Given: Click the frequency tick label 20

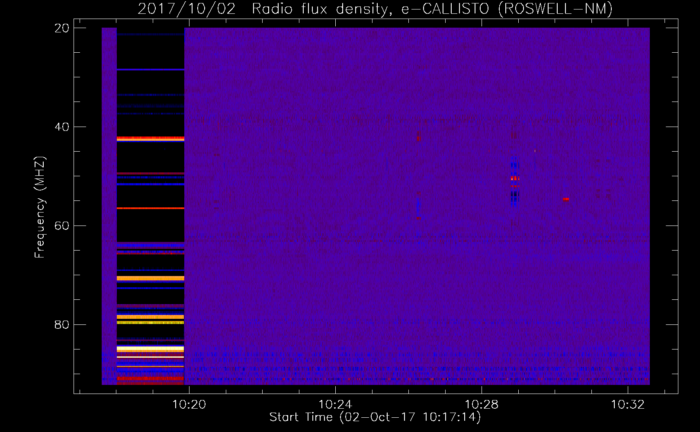Looking at the screenshot, I should point(62,28).
